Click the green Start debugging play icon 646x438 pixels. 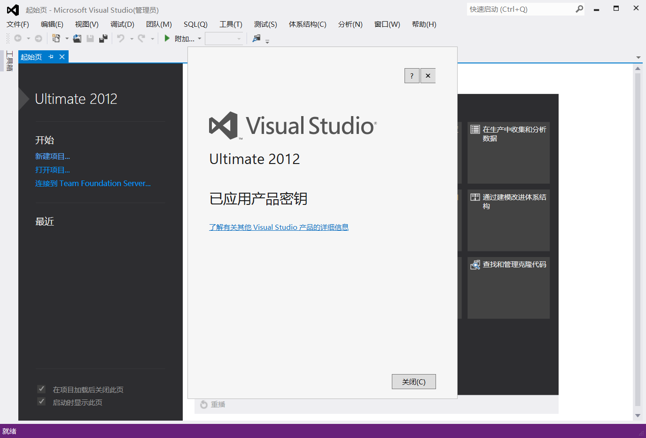(167, 39)
